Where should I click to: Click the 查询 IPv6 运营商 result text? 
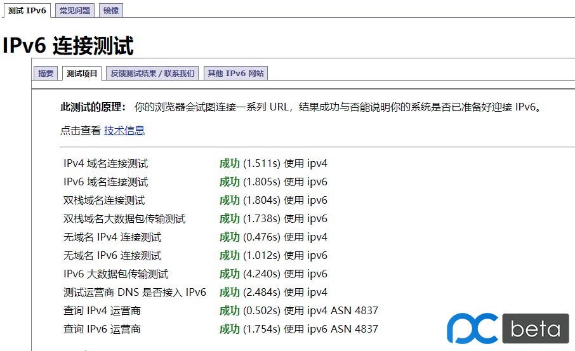pos(298,329)
